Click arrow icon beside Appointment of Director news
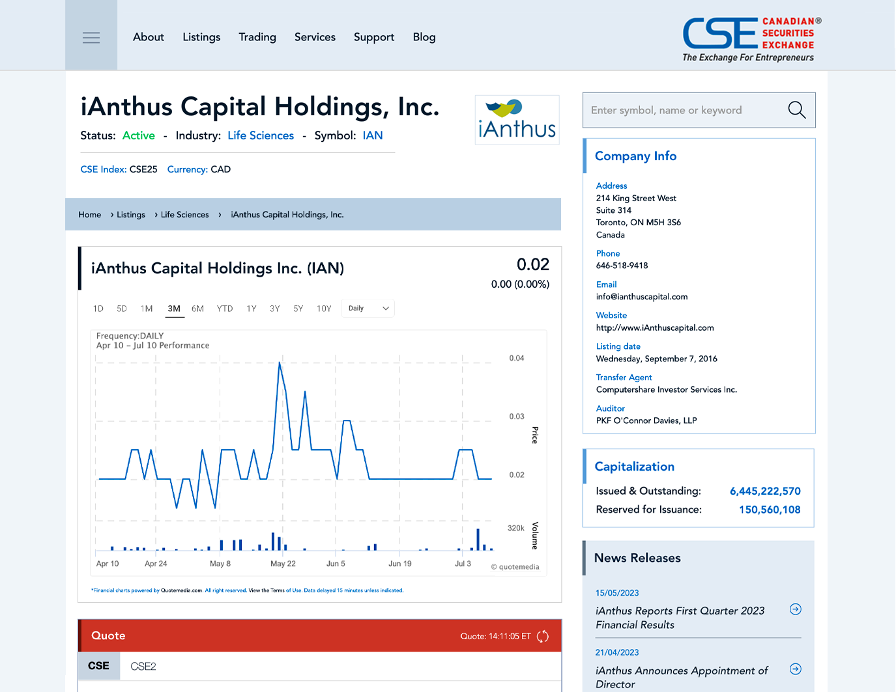 point(795,669)
